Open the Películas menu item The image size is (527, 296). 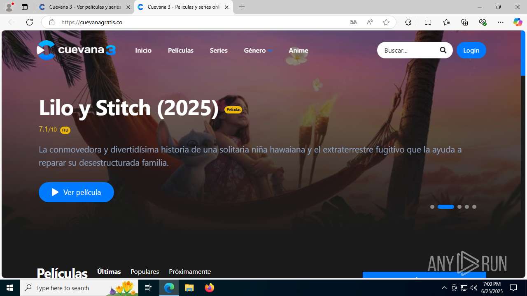coord(181,50)
